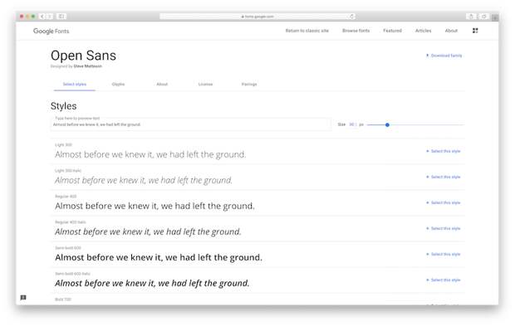Select this style for Semi-bold 600 italic
This screenshot has width=515, height=326.
point(443,280)
